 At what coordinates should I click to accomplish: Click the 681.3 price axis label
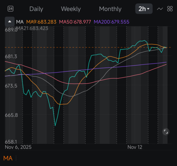click(x=11, y=56)
